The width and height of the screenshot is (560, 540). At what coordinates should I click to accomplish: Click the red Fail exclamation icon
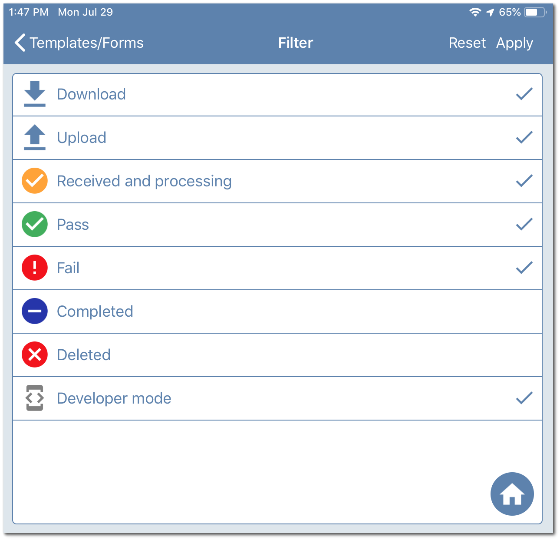pos(34,268)
